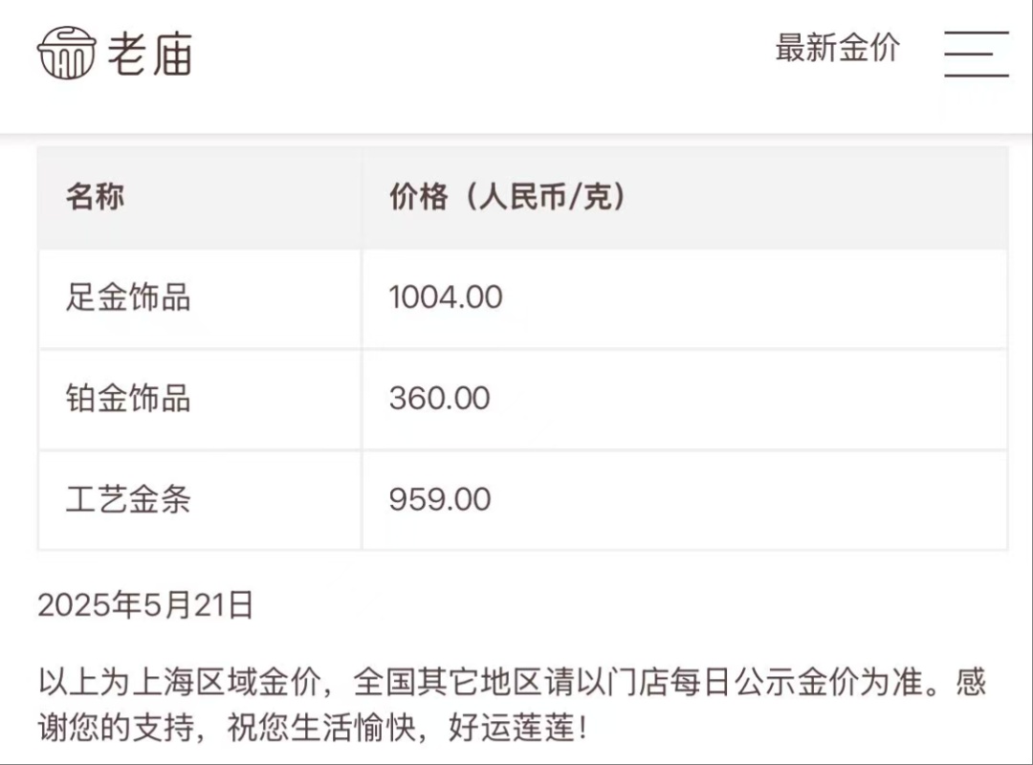Click the circular teapot emblem
The height and width of the screenshot is (765, 1033).
[x=67, y=53]
